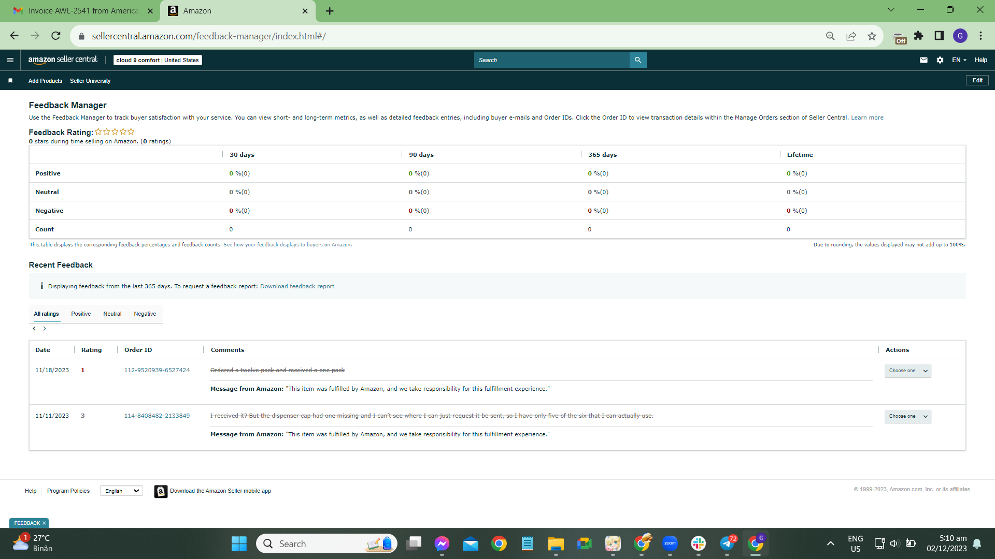The image size is (995, 559).
Task: Open Telegram from the taskbar
Action: [727, 543]
